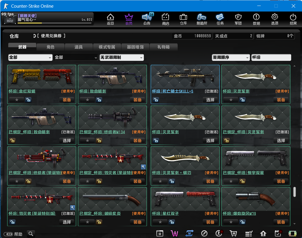Open the 怀旧|爆焰旋风M79 item link
The height and width of the screenshot is (238, 302).
click(x=240, y=213)
